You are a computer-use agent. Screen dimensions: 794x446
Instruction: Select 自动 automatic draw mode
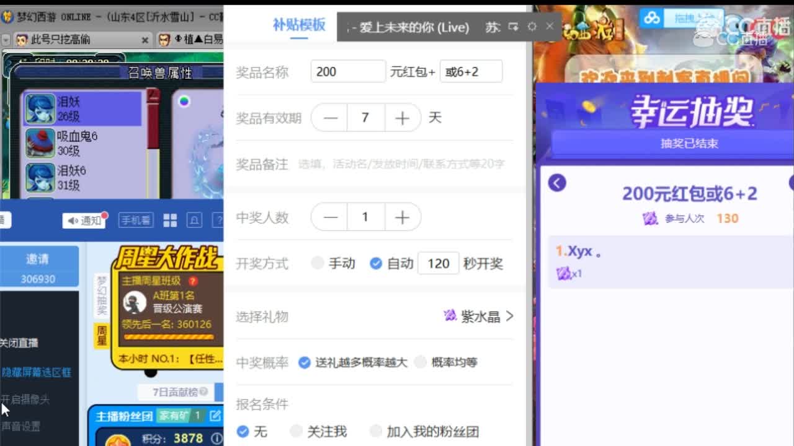pos(391,263)
